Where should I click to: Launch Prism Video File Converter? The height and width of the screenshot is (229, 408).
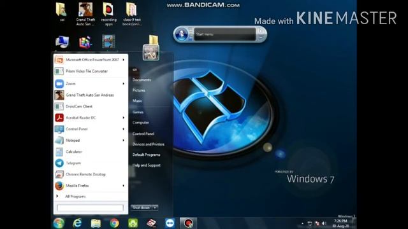pos(91,71)
